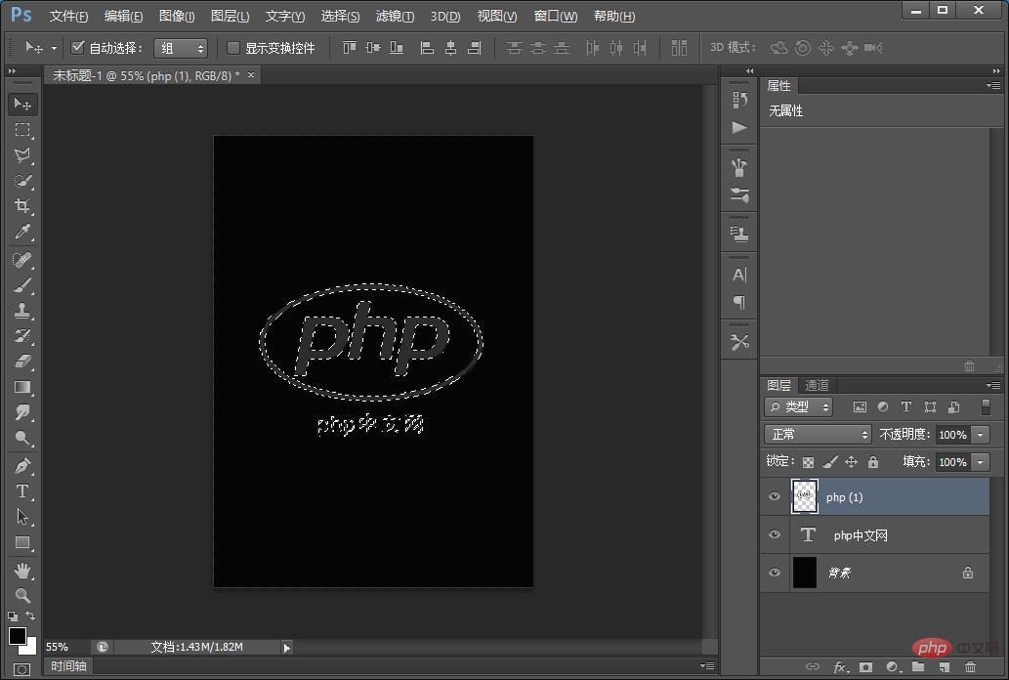
Task: Click the background color swatch
Action: (x=31, y=647)
